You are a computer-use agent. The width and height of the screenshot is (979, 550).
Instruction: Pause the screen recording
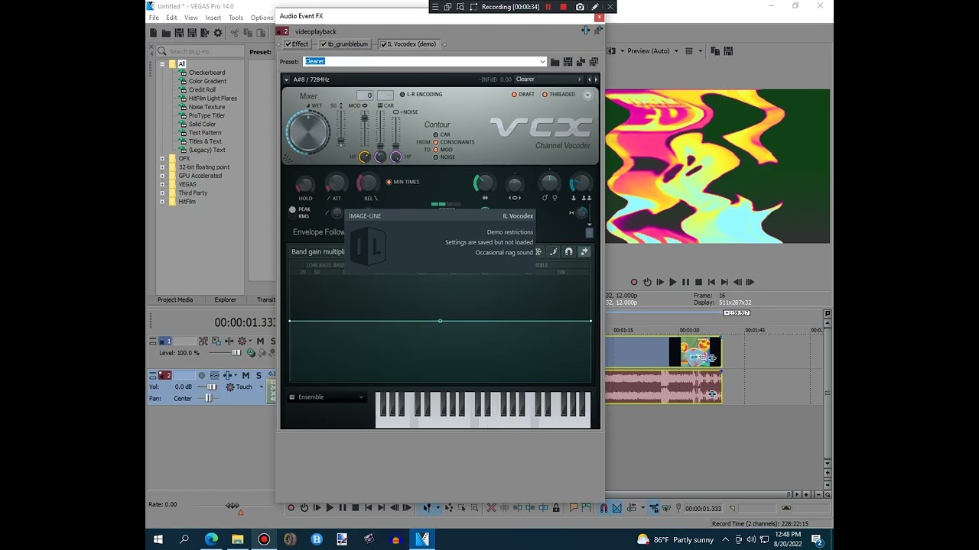tap(548, 7)
